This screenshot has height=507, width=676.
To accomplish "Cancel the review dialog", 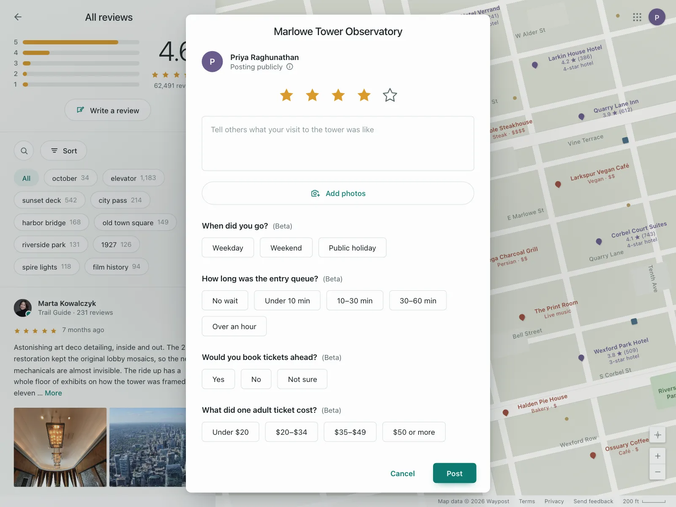I will point(403,474).
